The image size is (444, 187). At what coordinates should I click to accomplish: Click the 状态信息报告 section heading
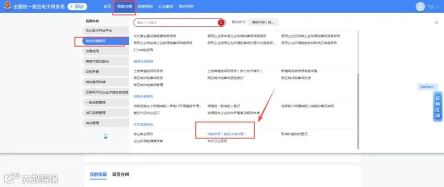pyautogui.click(x=143, y=124)
